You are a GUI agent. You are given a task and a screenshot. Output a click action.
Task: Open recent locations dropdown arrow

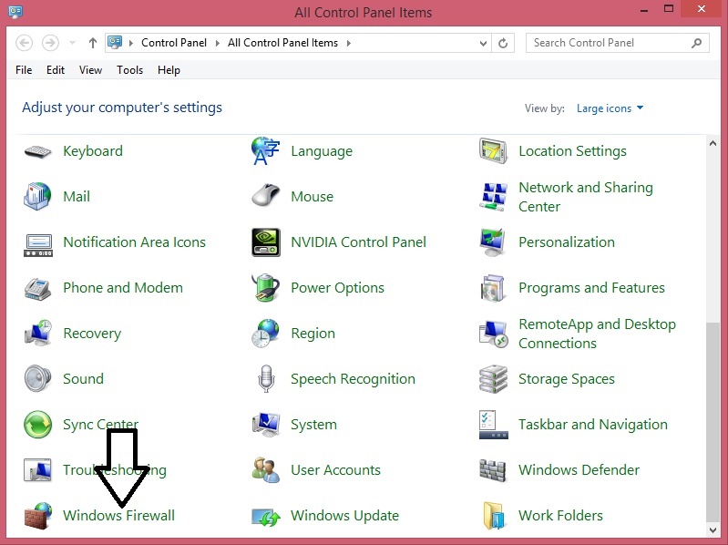pyautogui.click(x=72, y=43)
